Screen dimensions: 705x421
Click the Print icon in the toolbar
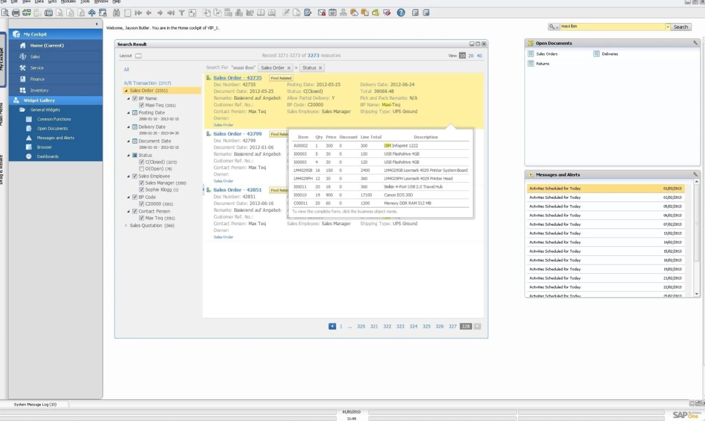point(16,13)
